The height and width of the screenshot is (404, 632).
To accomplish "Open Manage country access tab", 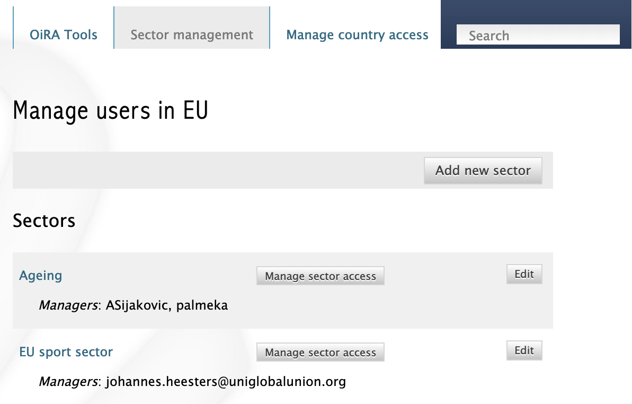I will [357, 35].
